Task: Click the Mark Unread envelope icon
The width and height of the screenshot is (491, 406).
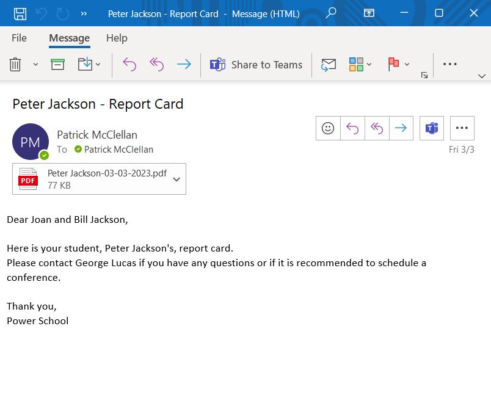Action: click(x=329, y=65)
